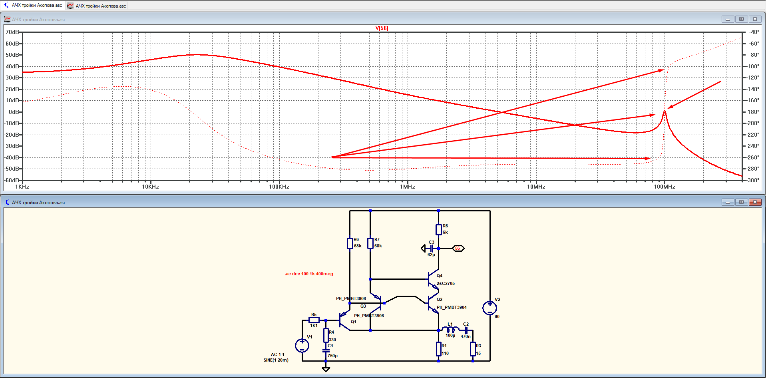
Task: Select transistor Q2 symbol
Action: pos(433,304)
